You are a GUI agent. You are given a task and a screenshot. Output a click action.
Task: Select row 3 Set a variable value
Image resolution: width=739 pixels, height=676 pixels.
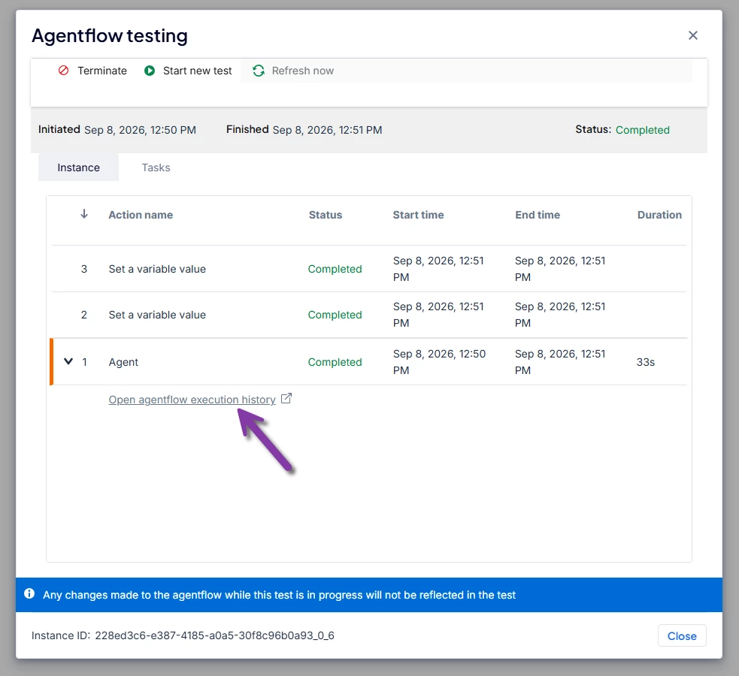[x=369, y=269]
